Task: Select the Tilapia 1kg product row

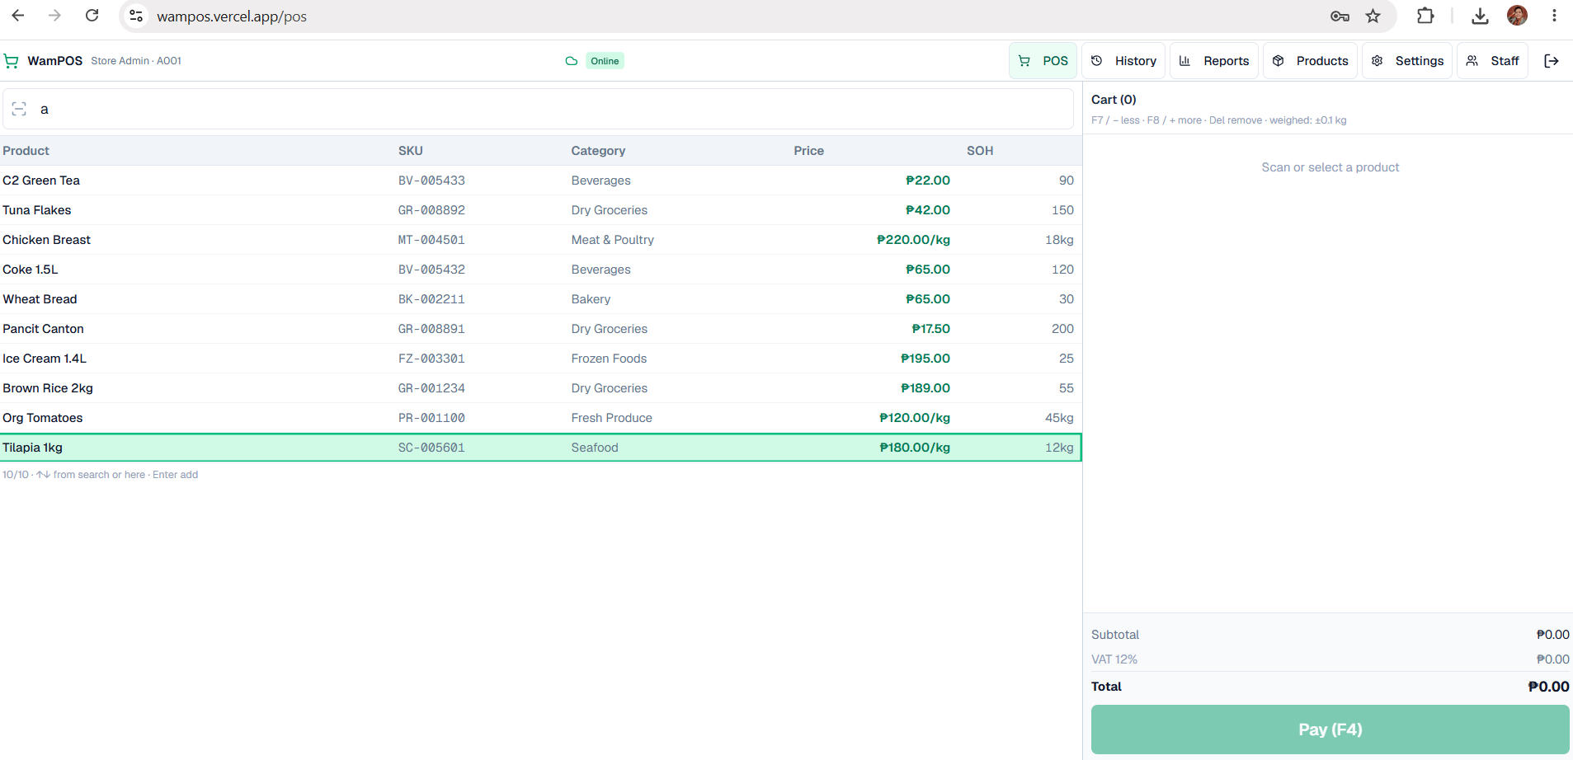Action: click(x=541, y=448)
